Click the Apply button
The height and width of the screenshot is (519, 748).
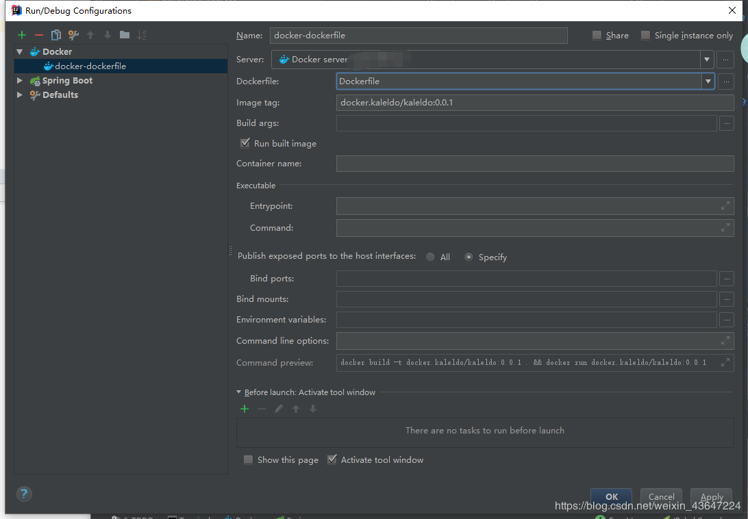click(x=711, y=496)
